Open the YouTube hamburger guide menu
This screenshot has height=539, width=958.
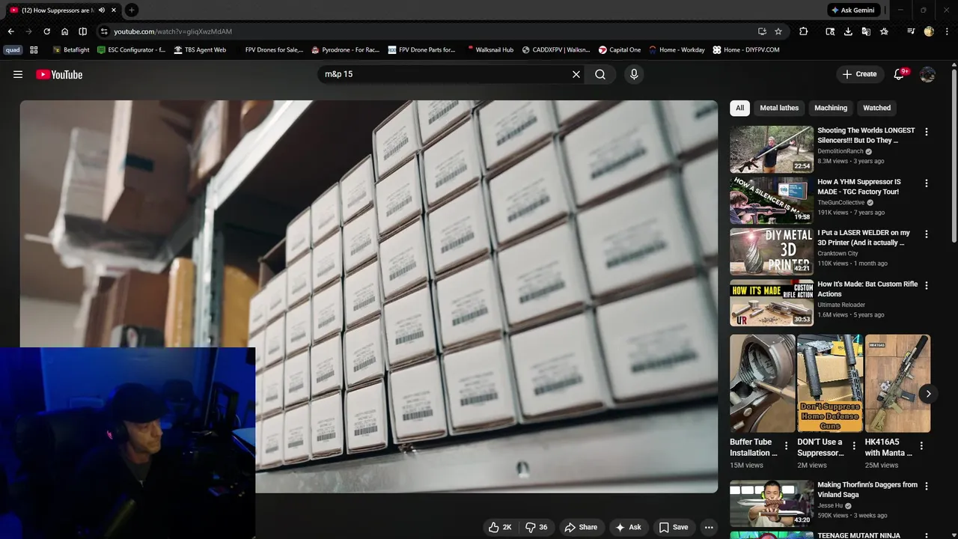18,74
